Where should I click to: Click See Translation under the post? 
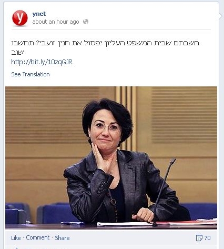30,74
